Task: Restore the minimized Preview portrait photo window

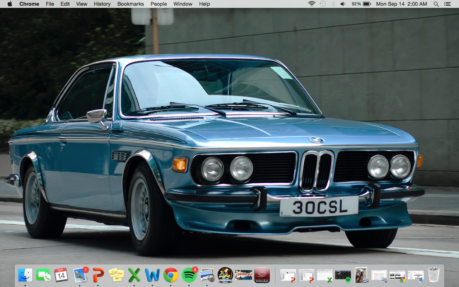Action: [361, 275]
